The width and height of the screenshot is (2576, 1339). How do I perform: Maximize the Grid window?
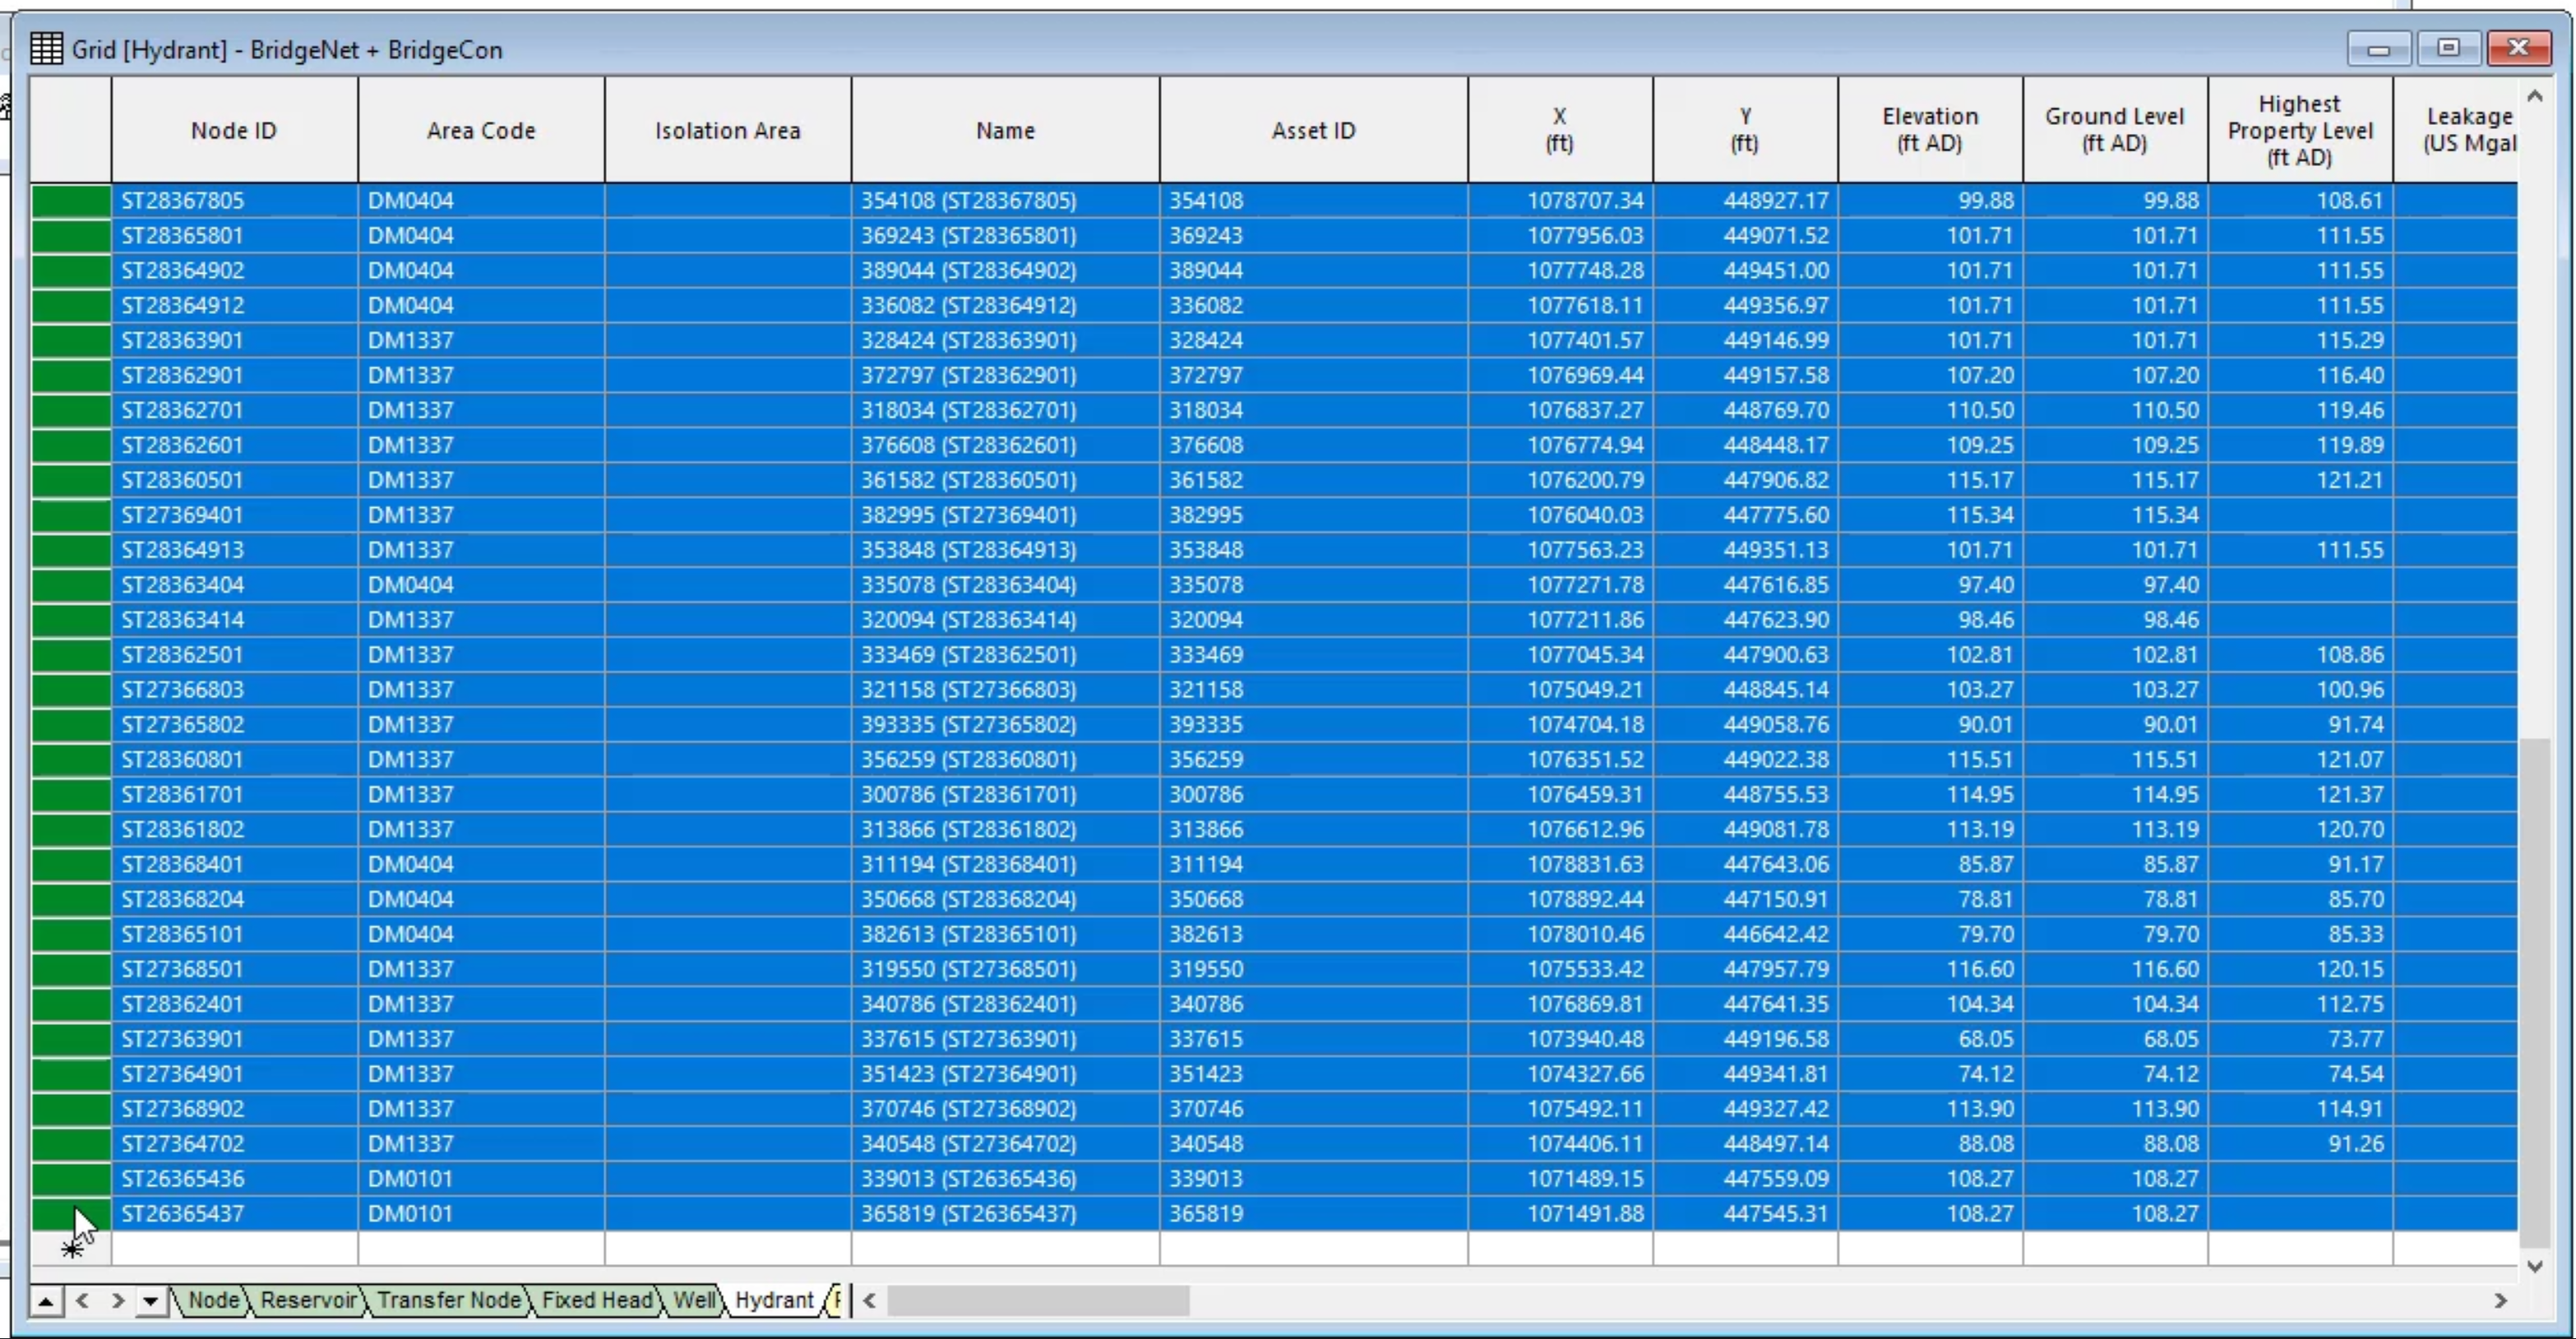pyautogui.click(x=2448, y=48)
